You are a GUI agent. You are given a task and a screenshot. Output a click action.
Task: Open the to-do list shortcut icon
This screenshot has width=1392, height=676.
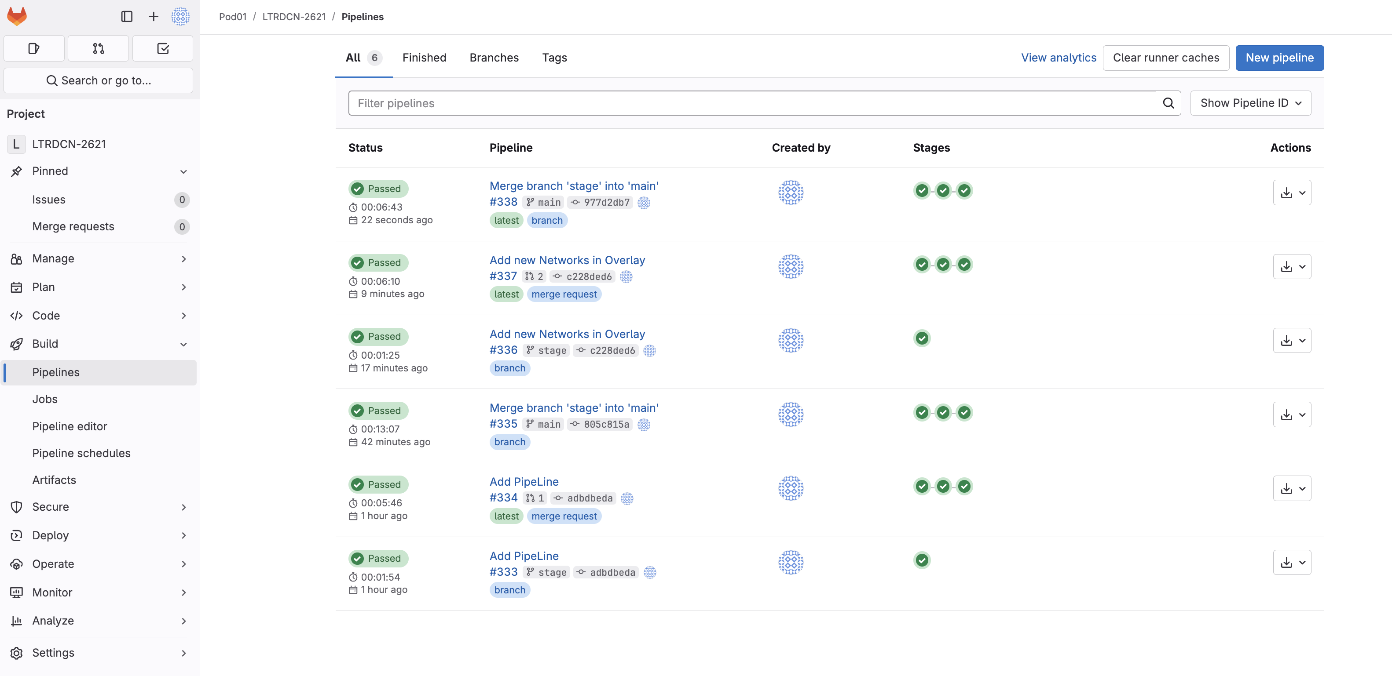(163, 49)
